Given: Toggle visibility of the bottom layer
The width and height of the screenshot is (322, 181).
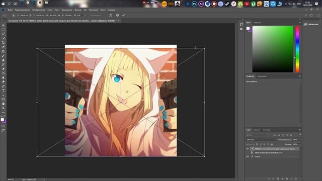Looking at the screenshot, I should point(248,156).
